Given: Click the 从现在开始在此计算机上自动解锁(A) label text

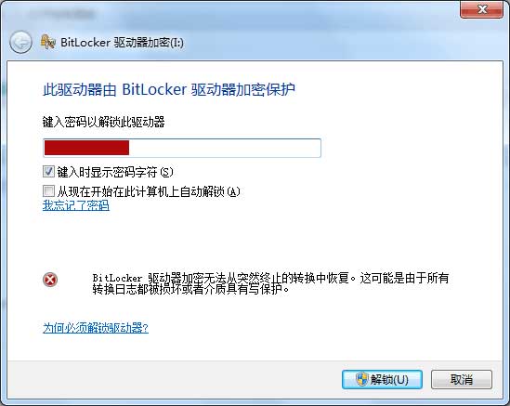Looking at the screenshot, I should [149, 191].
